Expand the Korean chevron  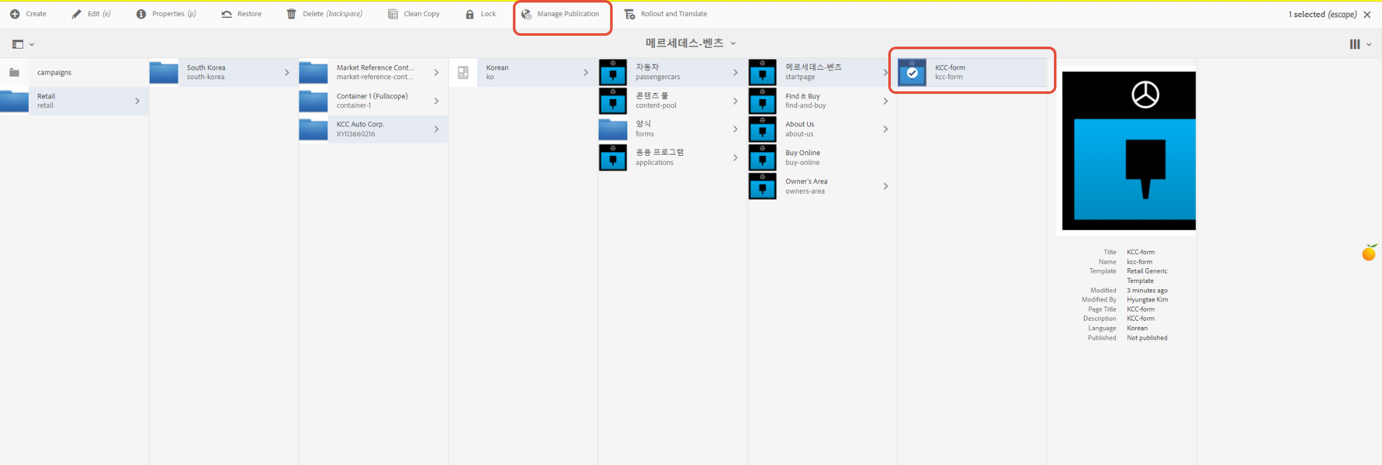coord(586,72)
